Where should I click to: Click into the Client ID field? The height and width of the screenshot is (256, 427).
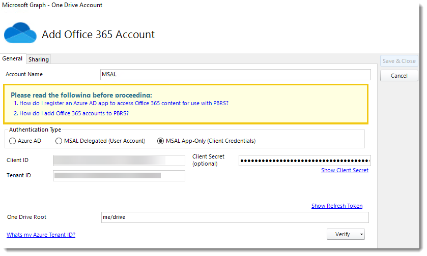click(x=119, y=161)
